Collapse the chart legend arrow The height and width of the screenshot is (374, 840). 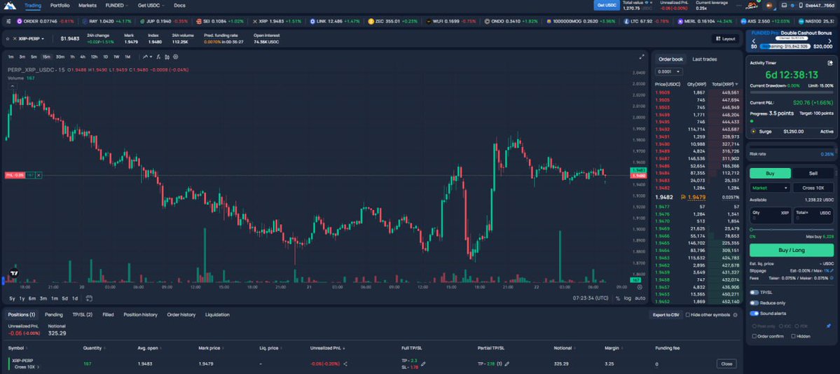click(13, 85)
